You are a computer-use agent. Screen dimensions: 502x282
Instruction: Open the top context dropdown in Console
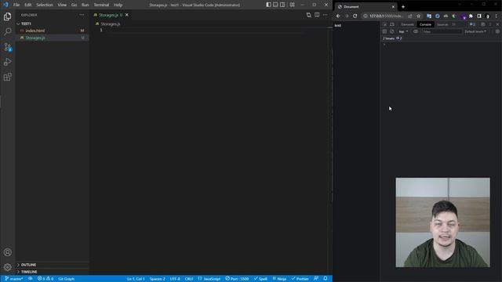point(403,31)
